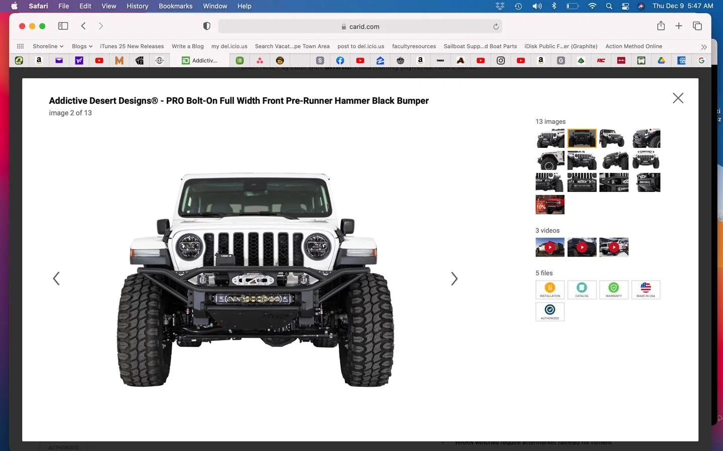Open the Safari Share menu
723x451 pixels.
point(661,26)
